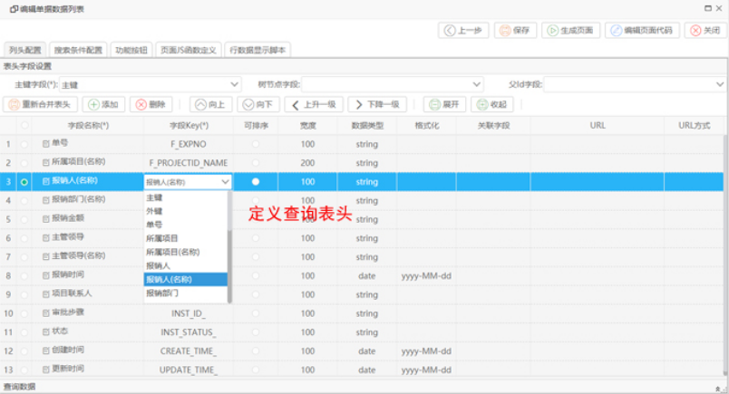Click the red 关闭 button
The width and height of the screenshot is (729, 394).
(x=705, y=31)
